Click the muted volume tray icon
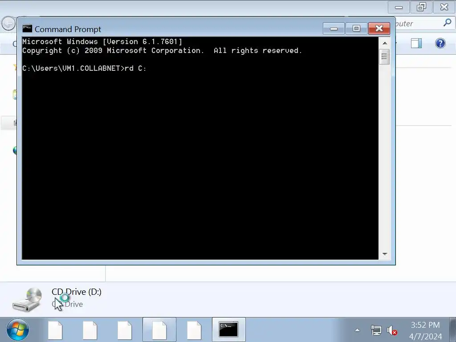This screenshot has width=456, height=342. click(x=392, y=330)
